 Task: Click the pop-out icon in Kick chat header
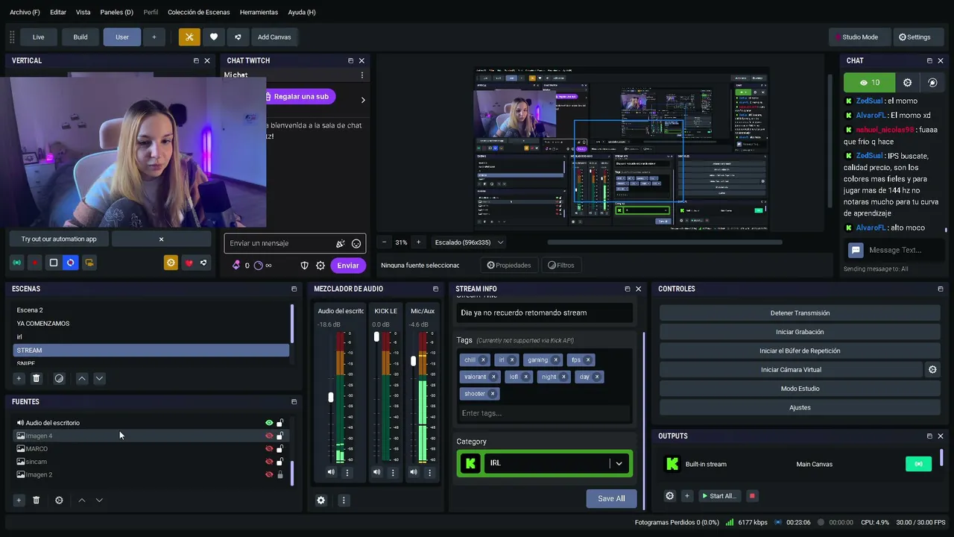point(929,60)
